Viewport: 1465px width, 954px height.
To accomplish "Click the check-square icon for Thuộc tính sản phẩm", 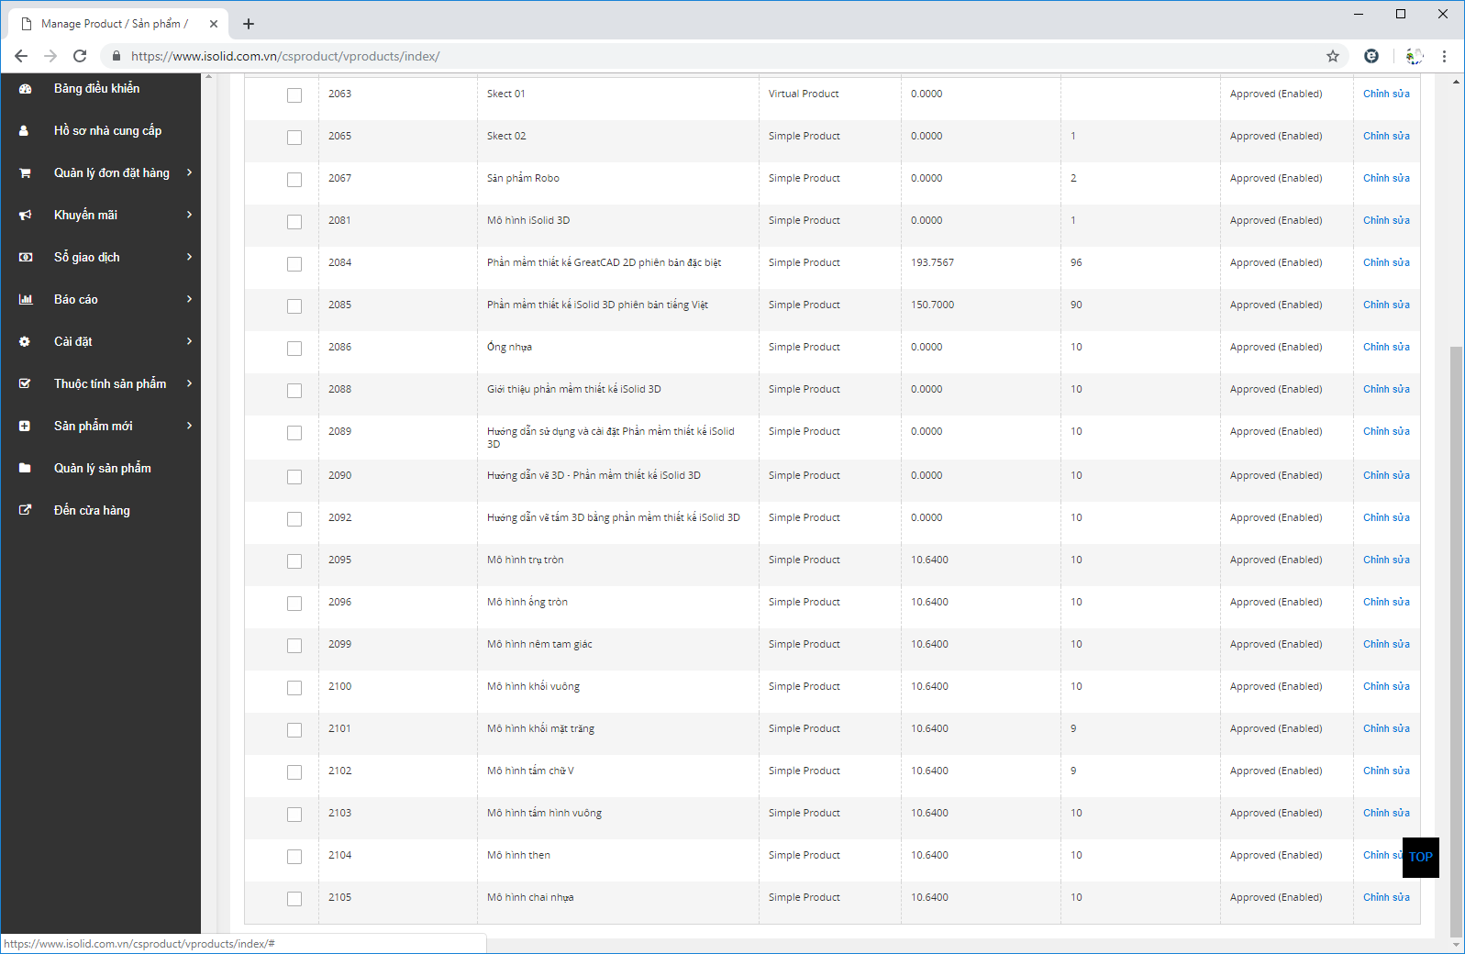I will pos(25,384).
